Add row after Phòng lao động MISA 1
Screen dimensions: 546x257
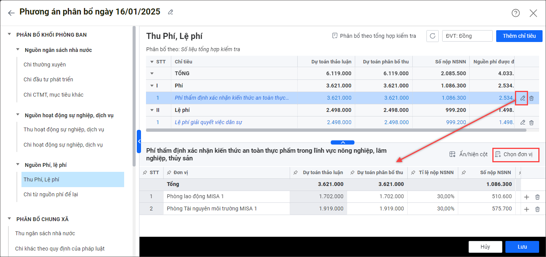pos(526,197)
